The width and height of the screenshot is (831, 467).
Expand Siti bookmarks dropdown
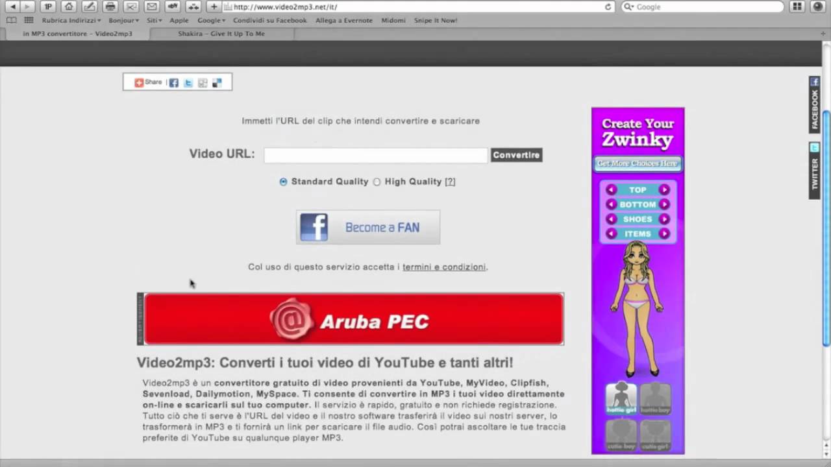click(155, 20)
